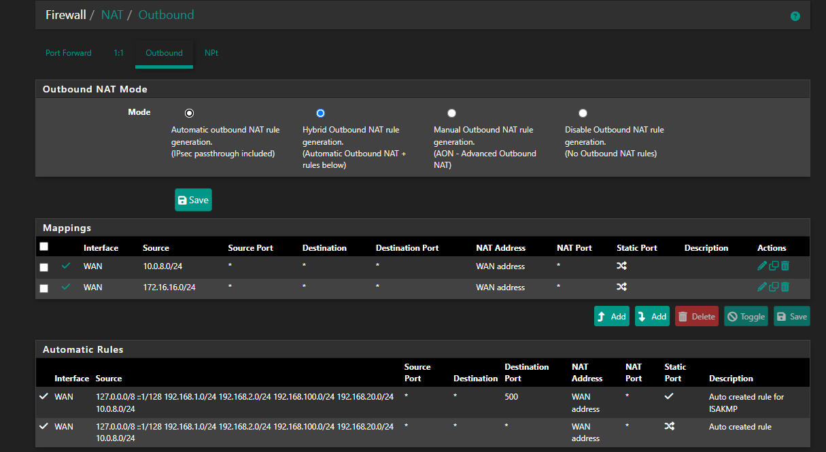The image size is (826, 452).
Task: Delete the 172.16.16.0/24 mapping via its trash icon
Action: pyautogui.click(x=785, y=288)
